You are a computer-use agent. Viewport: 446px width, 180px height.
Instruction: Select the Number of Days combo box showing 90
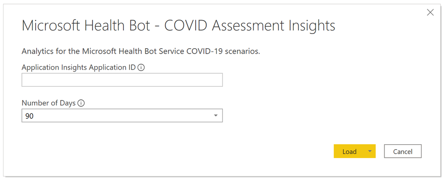[x=122, y=115]
